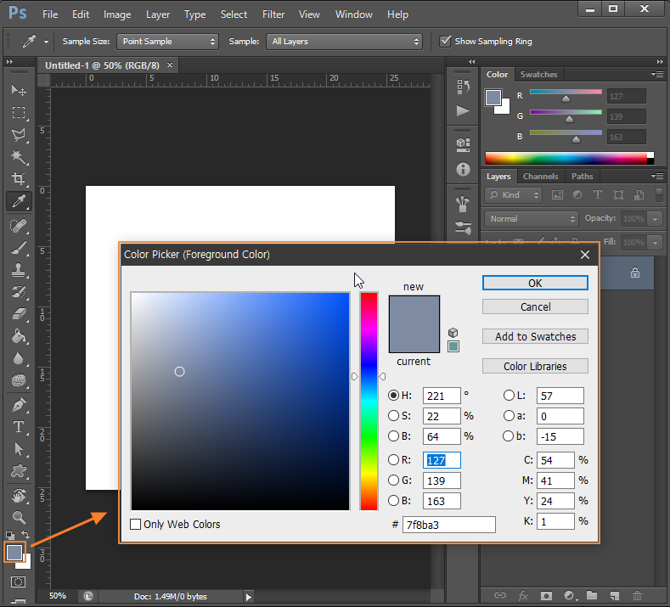This screenshot has height=607, width=670.
Task: Open the Layers panel flyout menu
Action: (x=657, y=176)
